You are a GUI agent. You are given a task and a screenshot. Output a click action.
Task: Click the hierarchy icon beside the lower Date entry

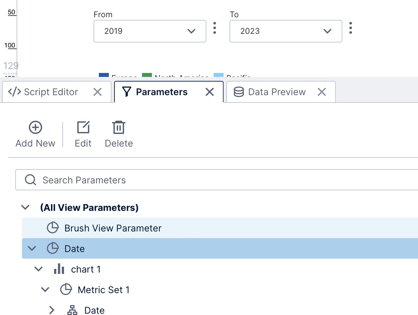pos(72,310)
